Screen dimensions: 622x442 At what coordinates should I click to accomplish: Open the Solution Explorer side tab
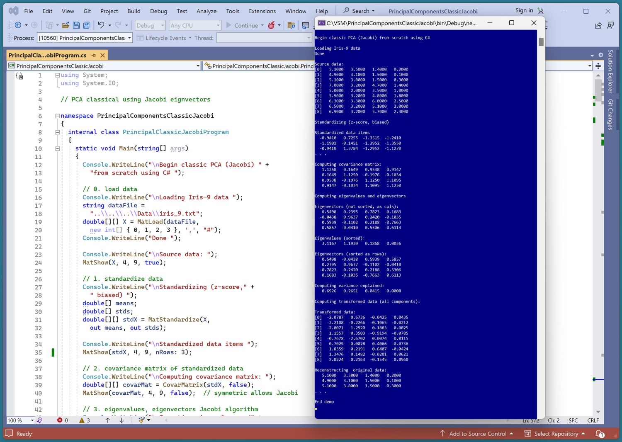click(610, 71)
